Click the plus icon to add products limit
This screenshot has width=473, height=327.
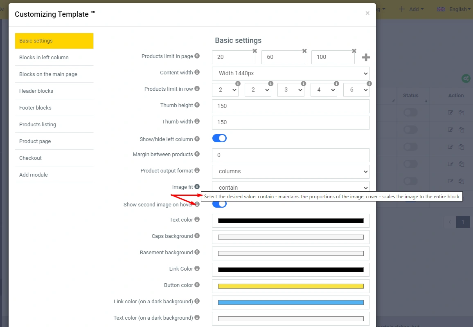pyautogui.click(x=366, y=58)
